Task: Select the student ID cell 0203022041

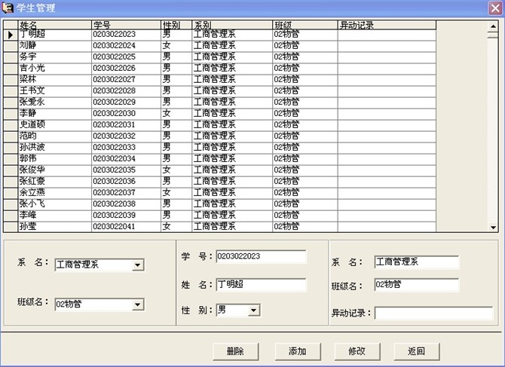Action: click(x=127, y=227)
